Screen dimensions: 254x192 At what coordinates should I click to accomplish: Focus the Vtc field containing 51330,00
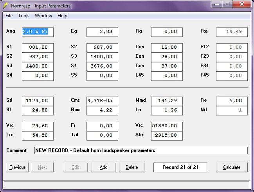167,126
